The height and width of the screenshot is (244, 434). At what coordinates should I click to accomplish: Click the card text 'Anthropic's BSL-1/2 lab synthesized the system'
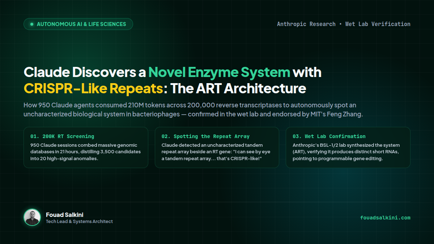pos(346,145)
